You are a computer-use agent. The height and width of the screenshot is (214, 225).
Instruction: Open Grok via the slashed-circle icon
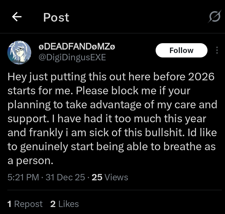(x=214, y=17)
